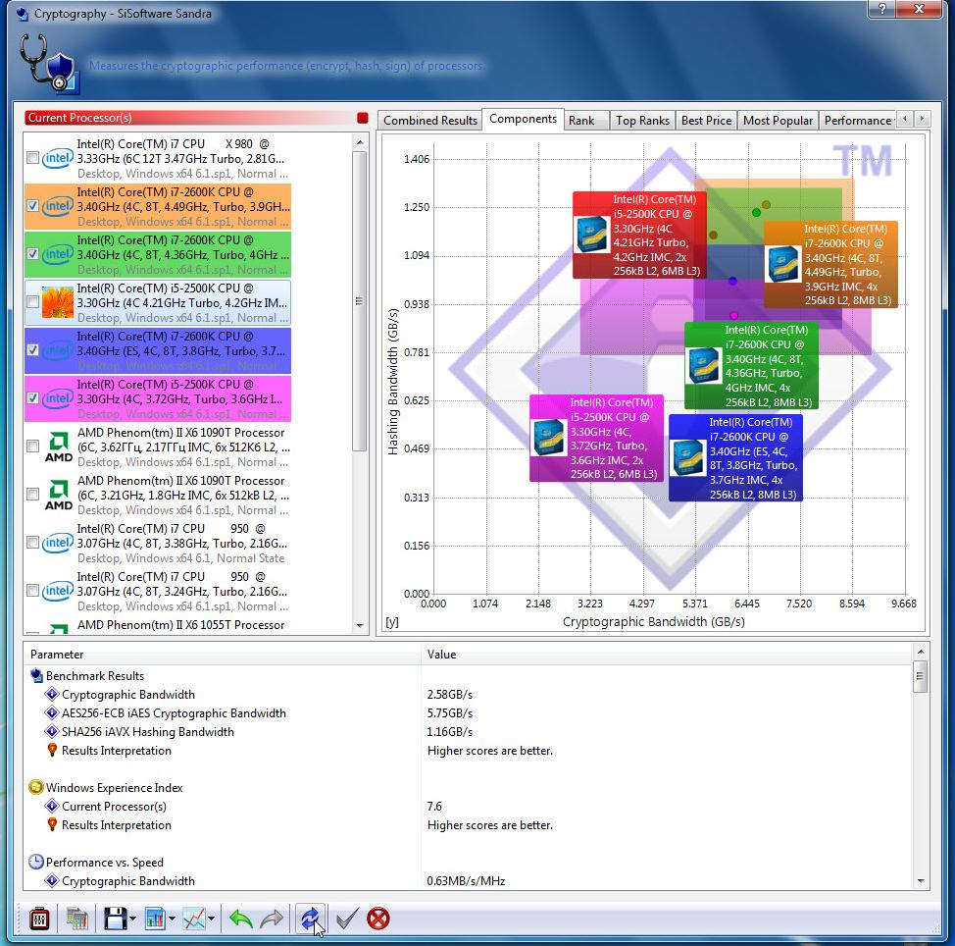Image resolution: width=955 pixels, height=946 pixels.
Task: Check the i5-2500K 4.21GHz Turbo row checkbox
Action: (x=33, y=301)
